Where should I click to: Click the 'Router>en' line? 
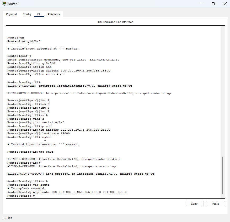pos(15,38)
